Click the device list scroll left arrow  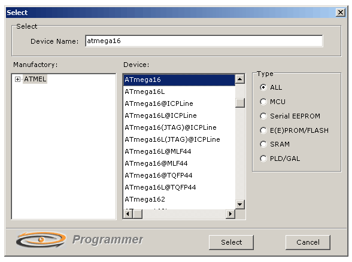click(x=128, y=214)
